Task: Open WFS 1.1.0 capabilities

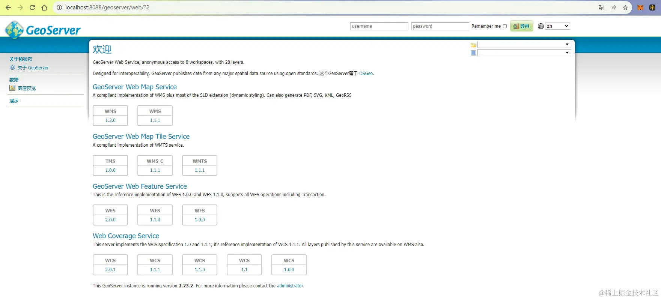Action: pyautogui.click(x=155, y=220)
